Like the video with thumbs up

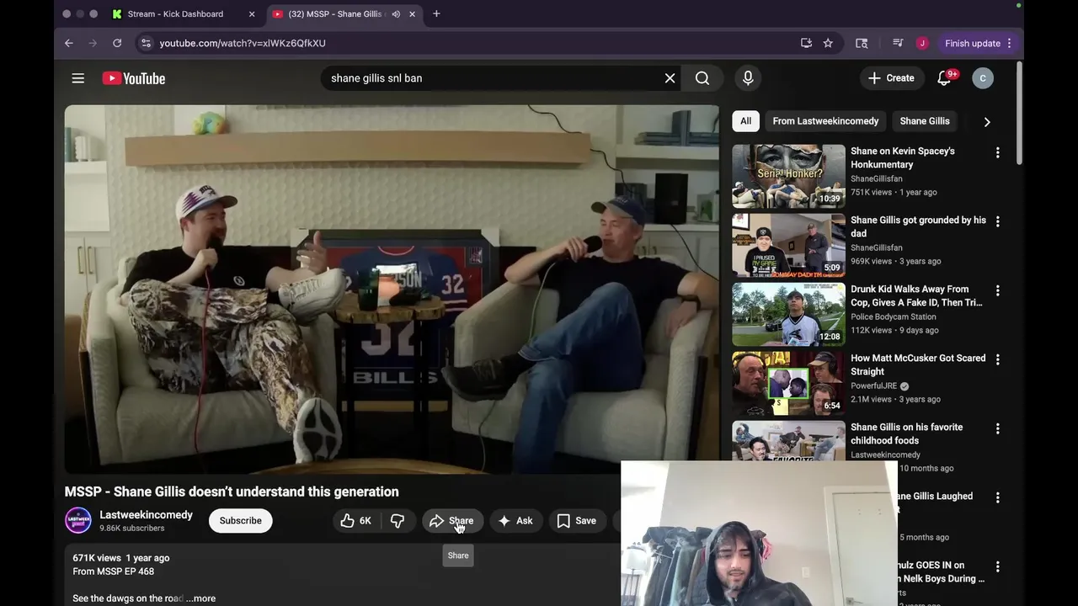355,521
